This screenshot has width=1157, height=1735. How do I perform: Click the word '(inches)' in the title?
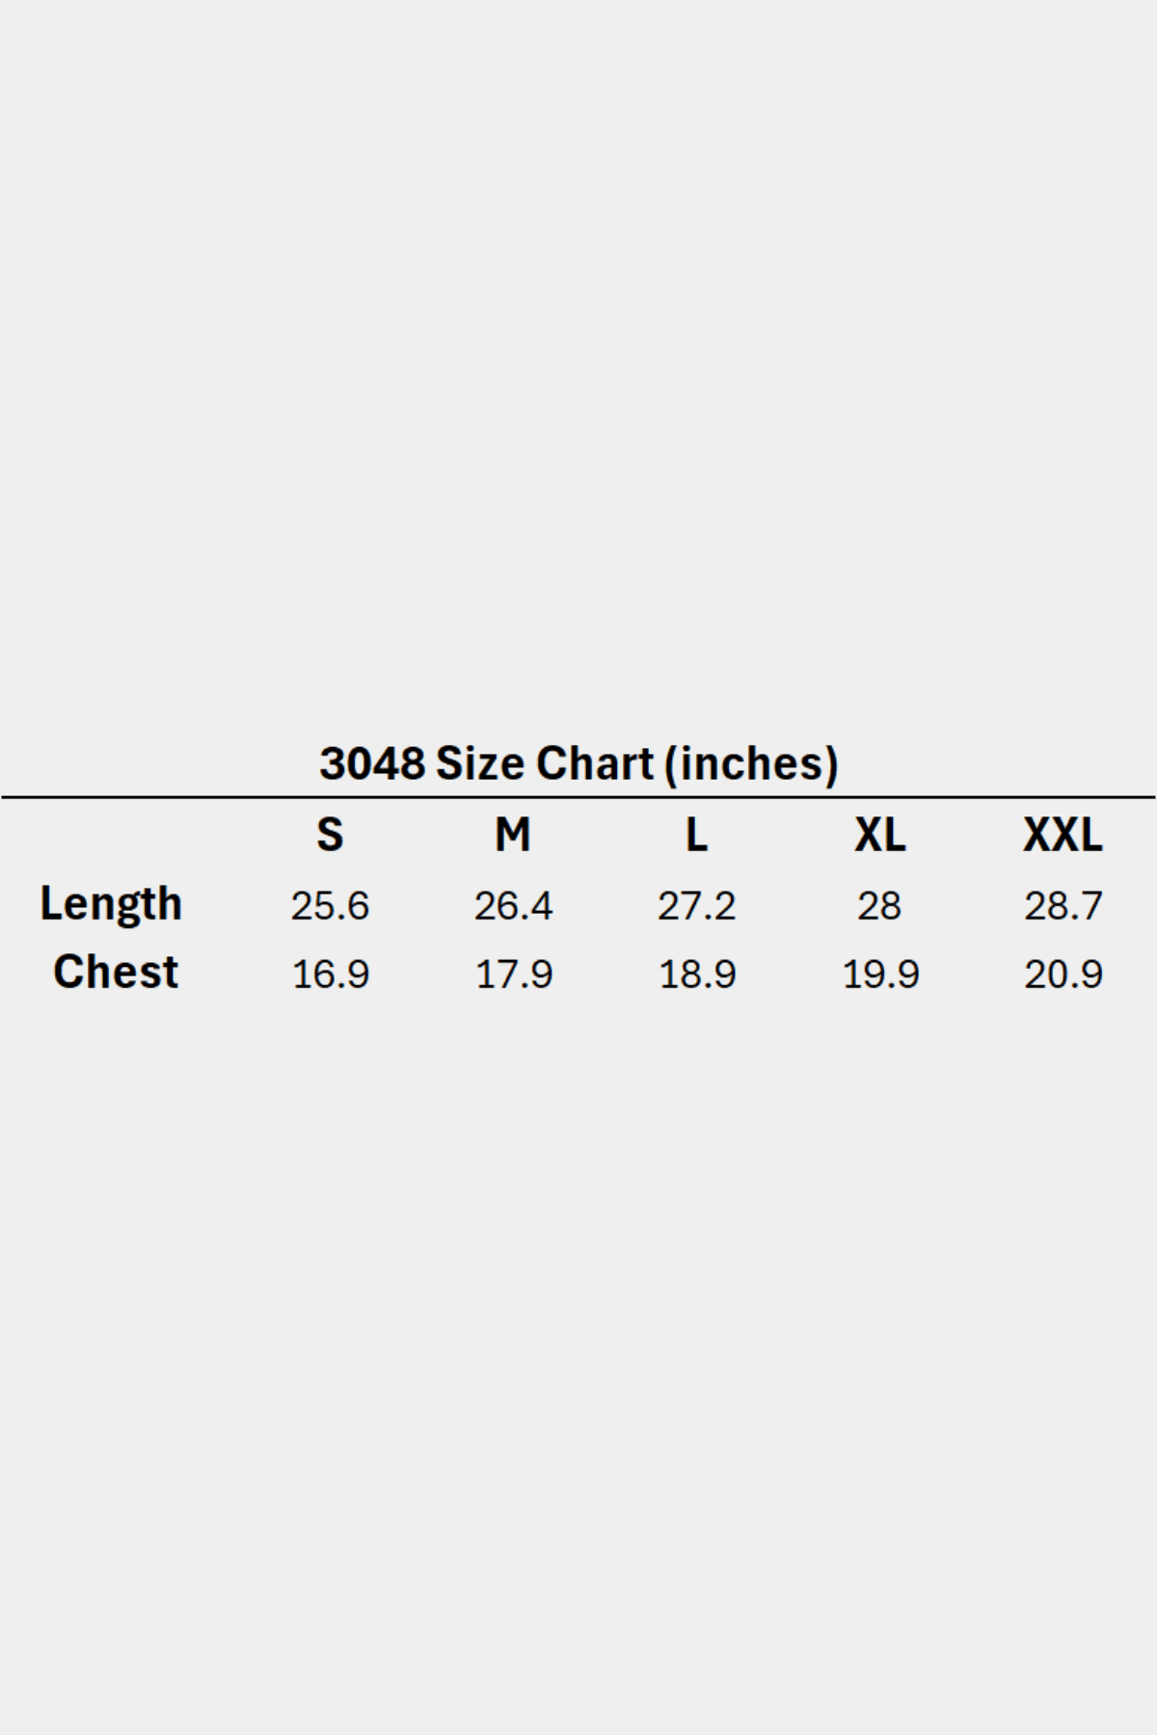[751, 763]
